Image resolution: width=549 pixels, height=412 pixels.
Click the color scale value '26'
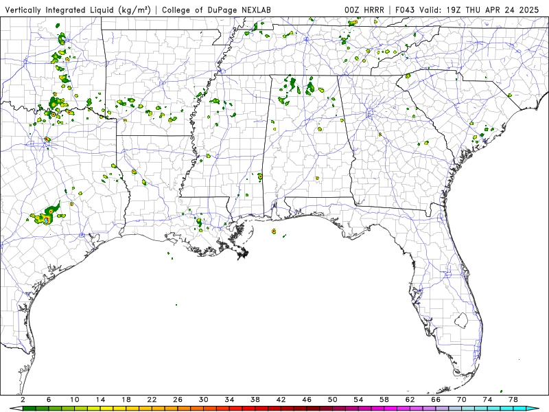click(178, 400)
